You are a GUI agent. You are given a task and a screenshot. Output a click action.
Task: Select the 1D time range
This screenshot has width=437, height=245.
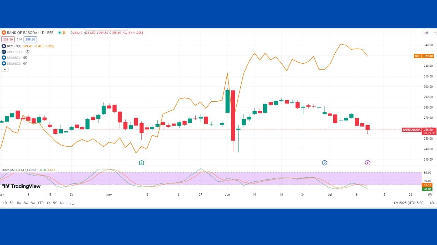click(x=5, y=203)
